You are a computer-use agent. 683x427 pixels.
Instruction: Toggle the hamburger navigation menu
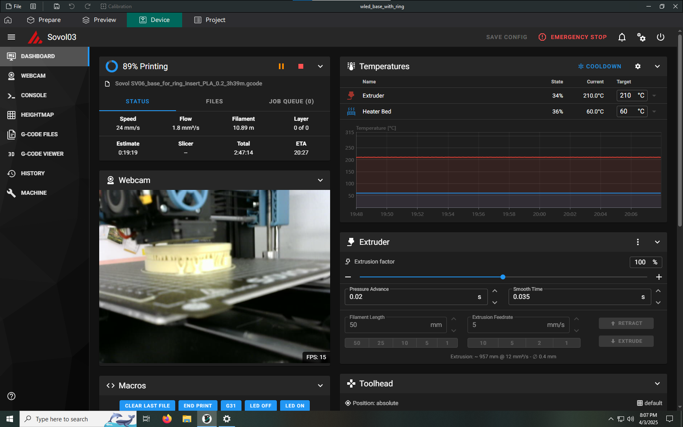tap(11, 37)
